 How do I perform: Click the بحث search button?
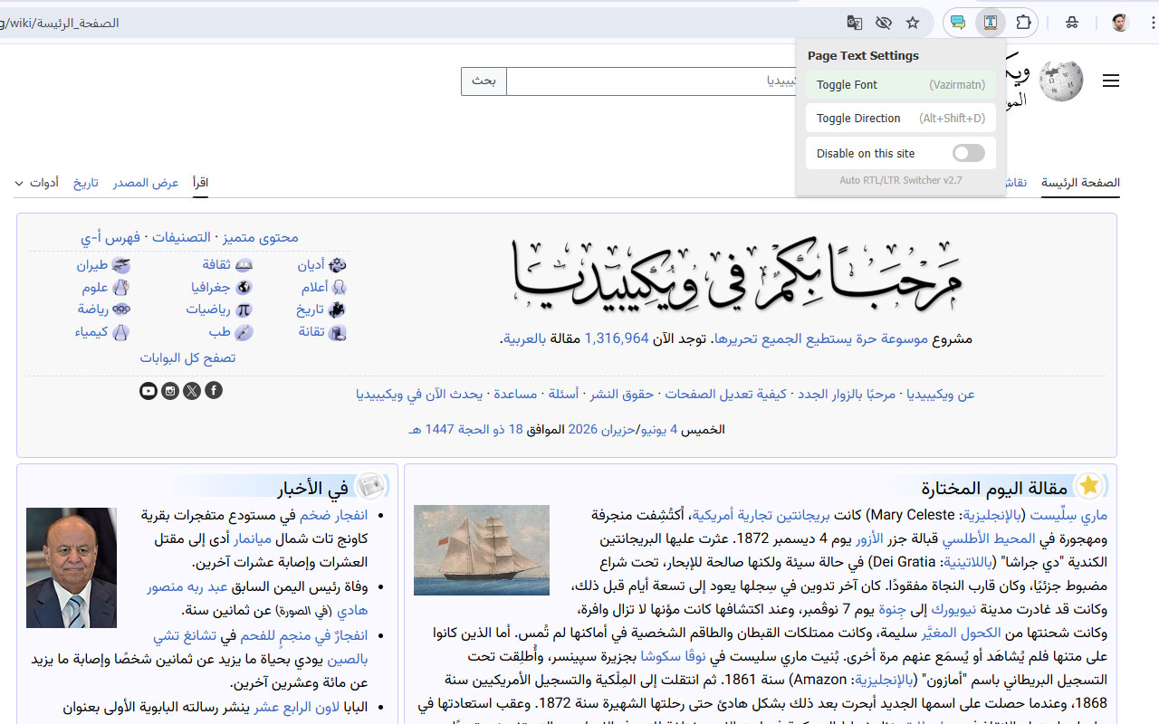pos(484,81)
